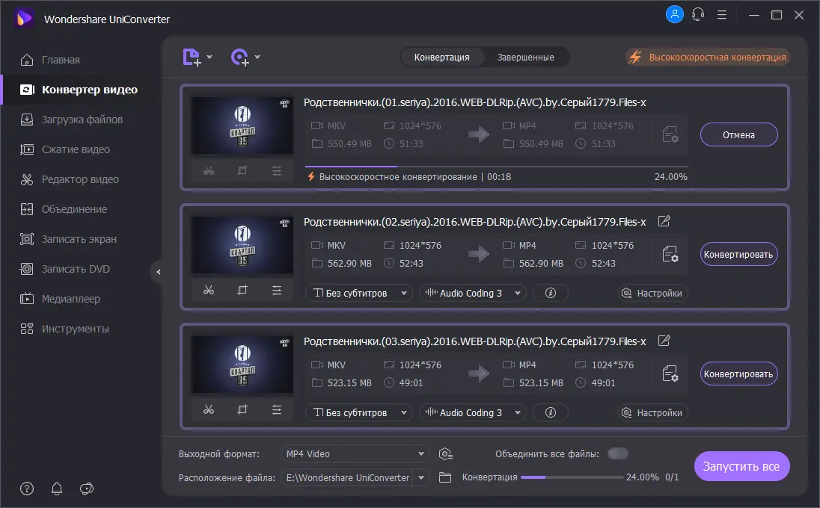Viewport: 820px width, 508px height.
Task: Click Запустить все button
Action: pos(741,466)
